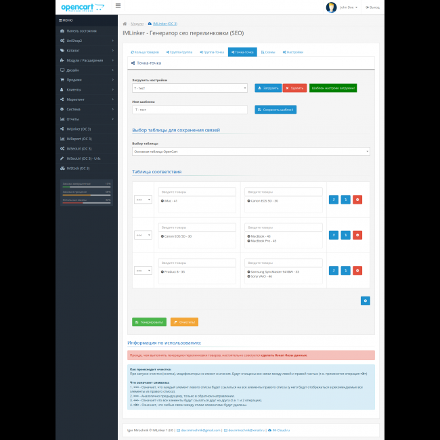Open the table selection dropdown
This screenshot has width=440, height=440.
point(250,152)
